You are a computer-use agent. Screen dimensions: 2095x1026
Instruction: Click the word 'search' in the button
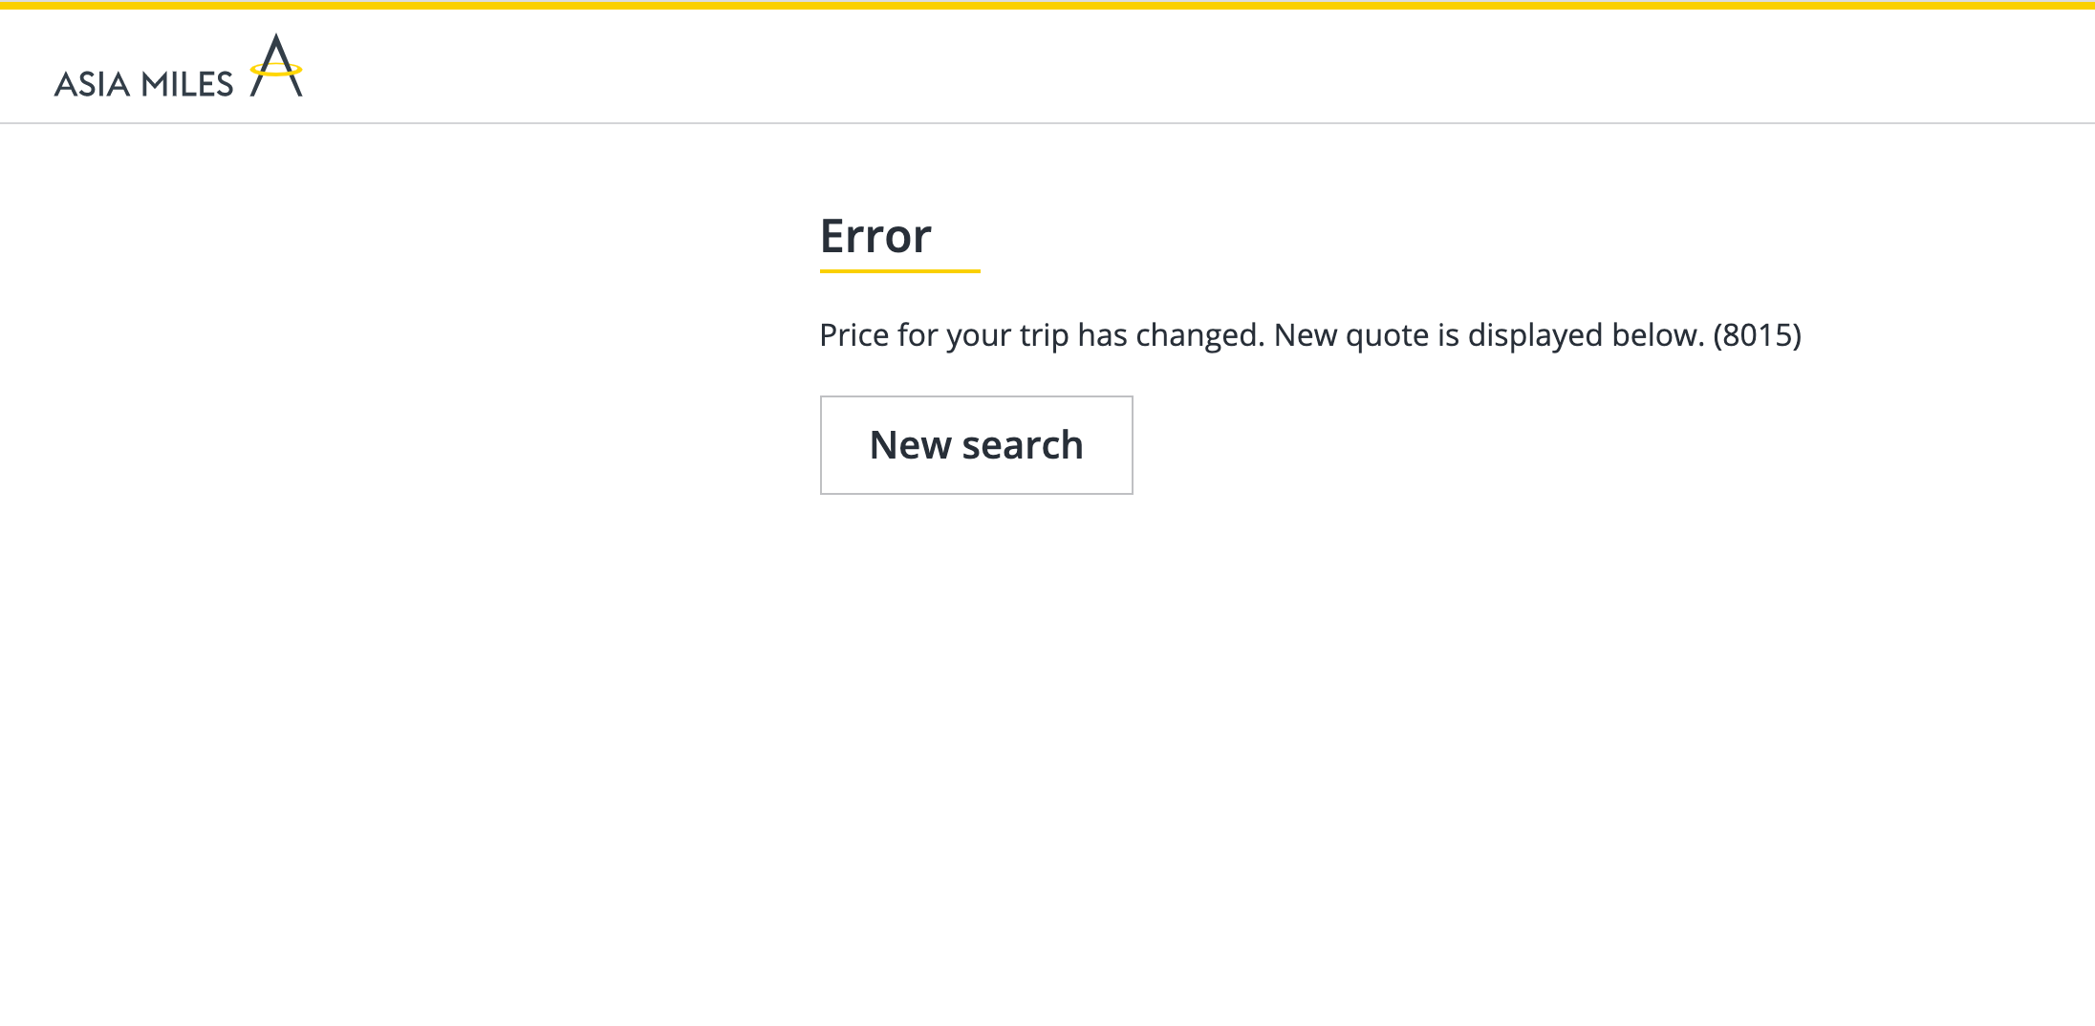(x=1022, y=445)
